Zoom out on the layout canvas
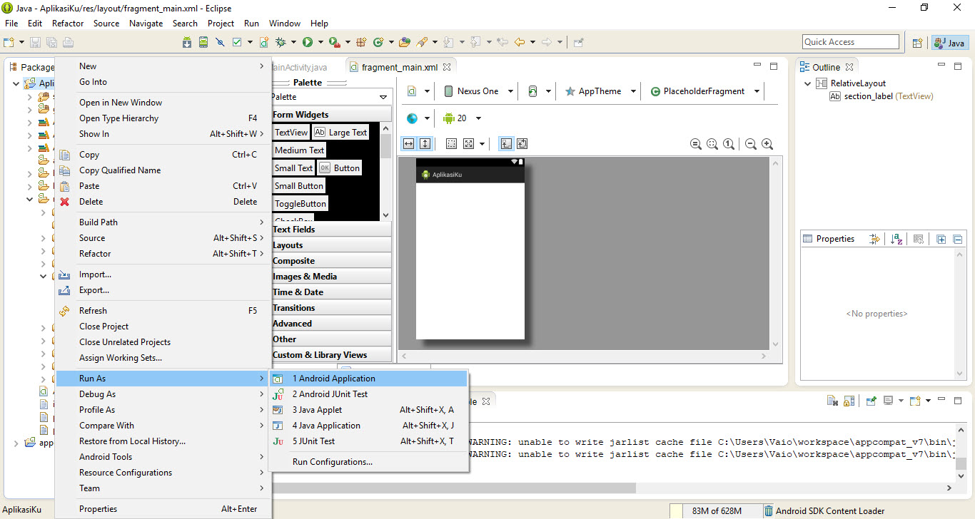 tap(751, 144)
